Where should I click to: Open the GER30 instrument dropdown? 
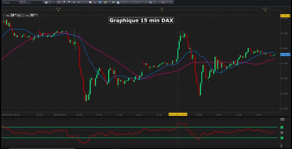11,3
